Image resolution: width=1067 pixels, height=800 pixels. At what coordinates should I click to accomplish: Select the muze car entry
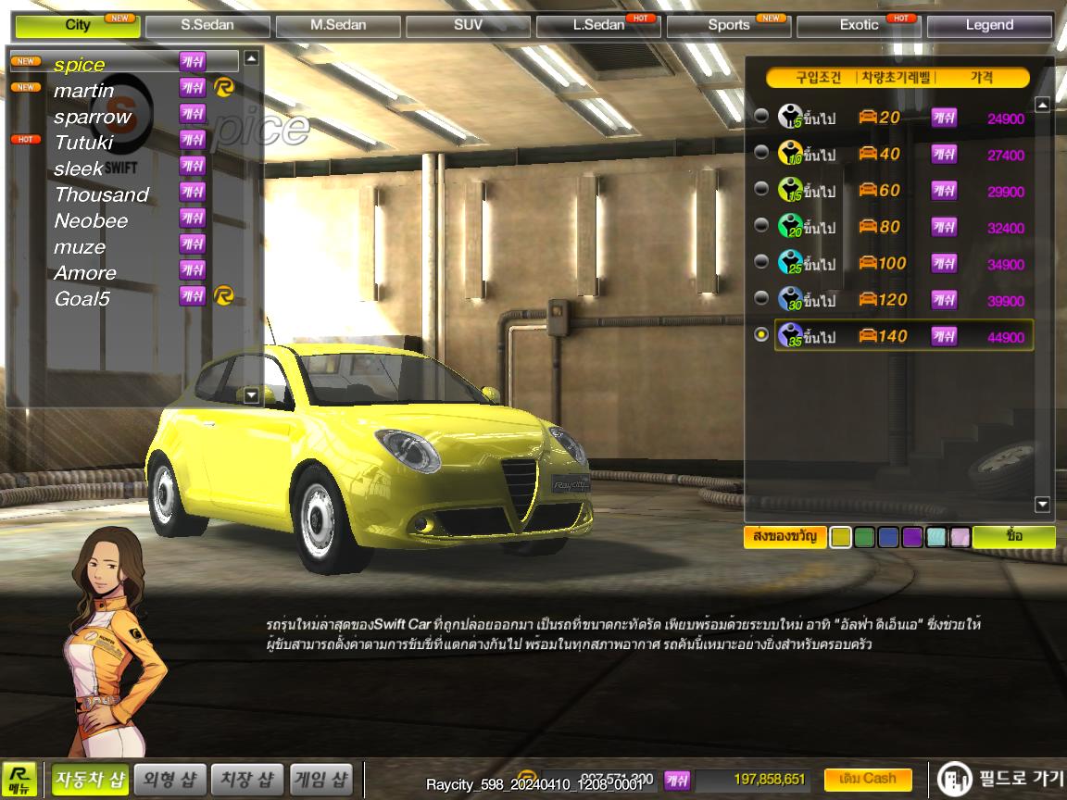coord(80,247)
